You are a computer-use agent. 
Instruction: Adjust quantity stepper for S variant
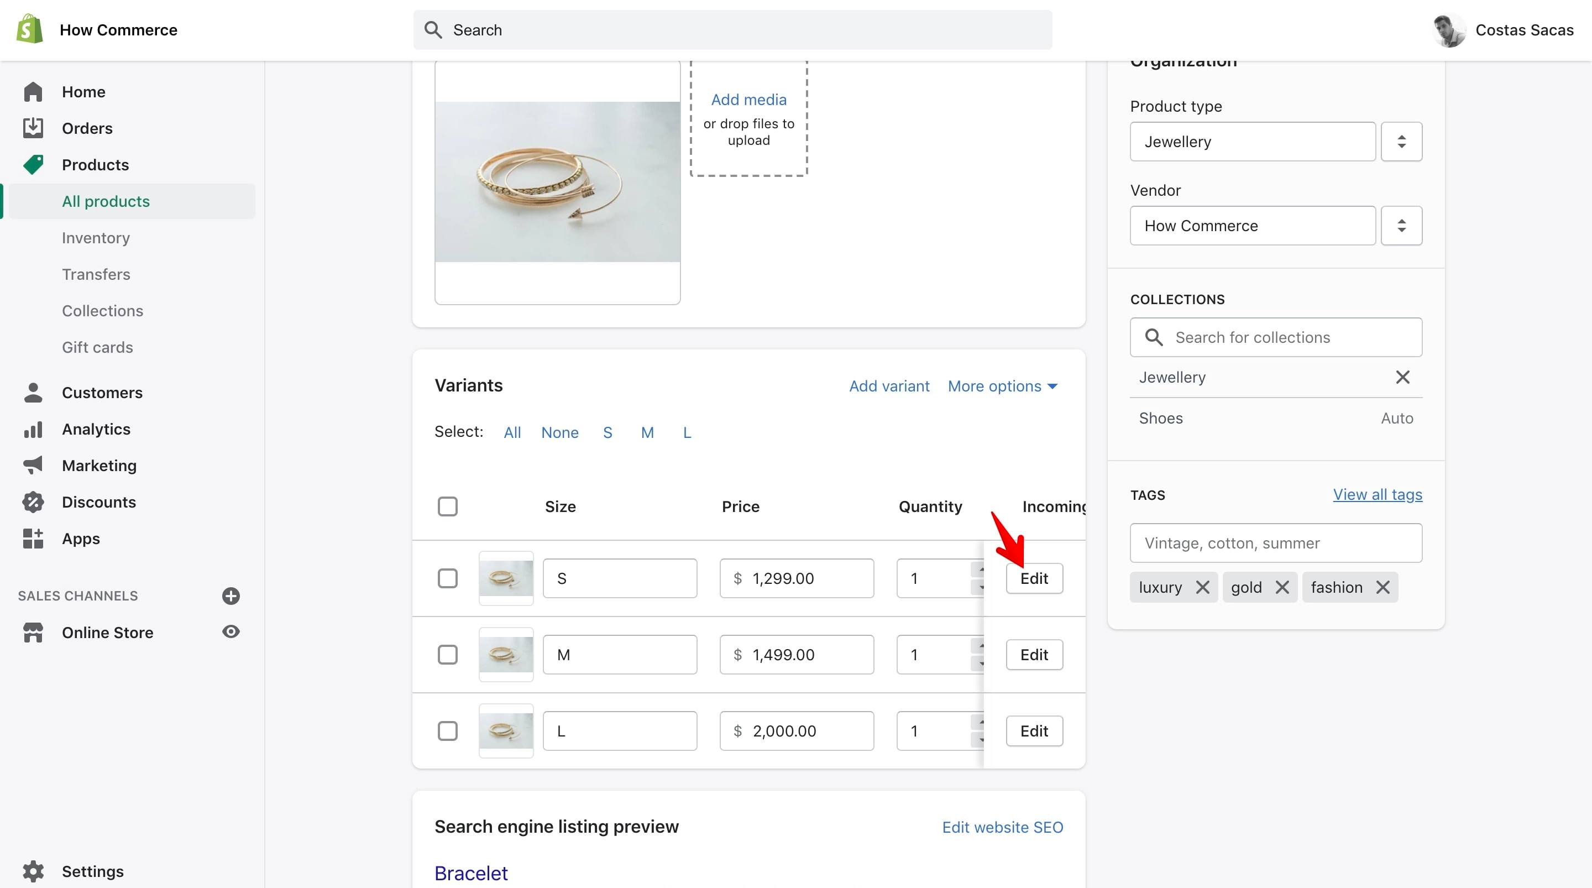tap(978, 579)
